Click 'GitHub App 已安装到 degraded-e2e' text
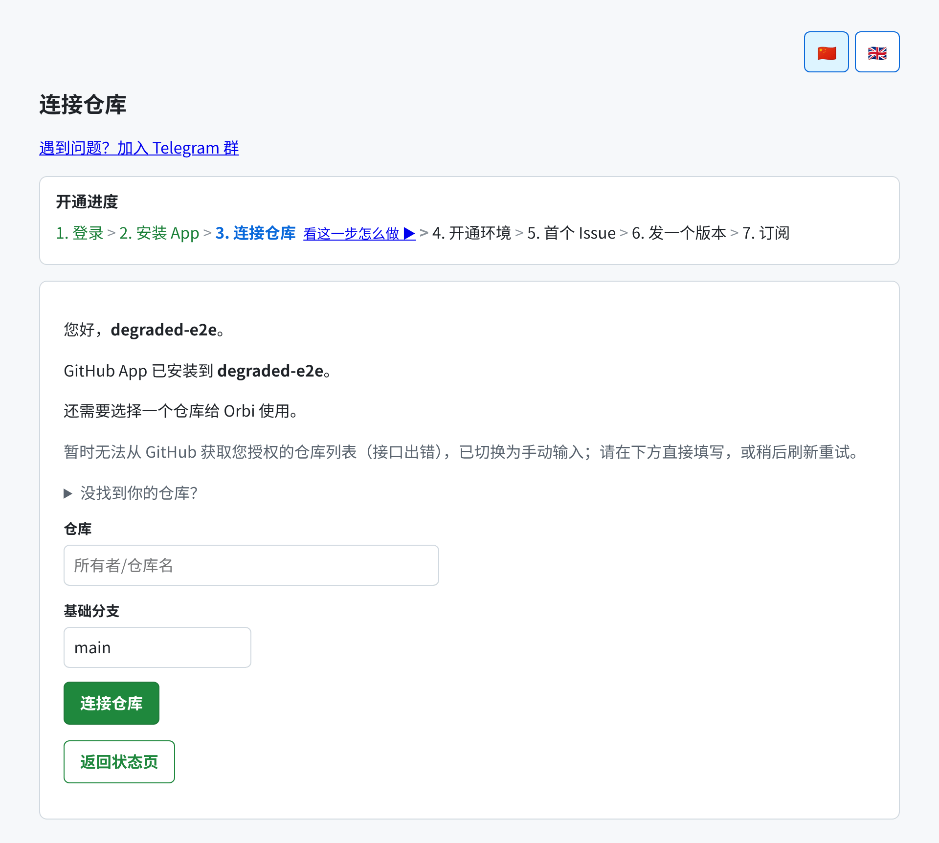 tap(198, 371)
